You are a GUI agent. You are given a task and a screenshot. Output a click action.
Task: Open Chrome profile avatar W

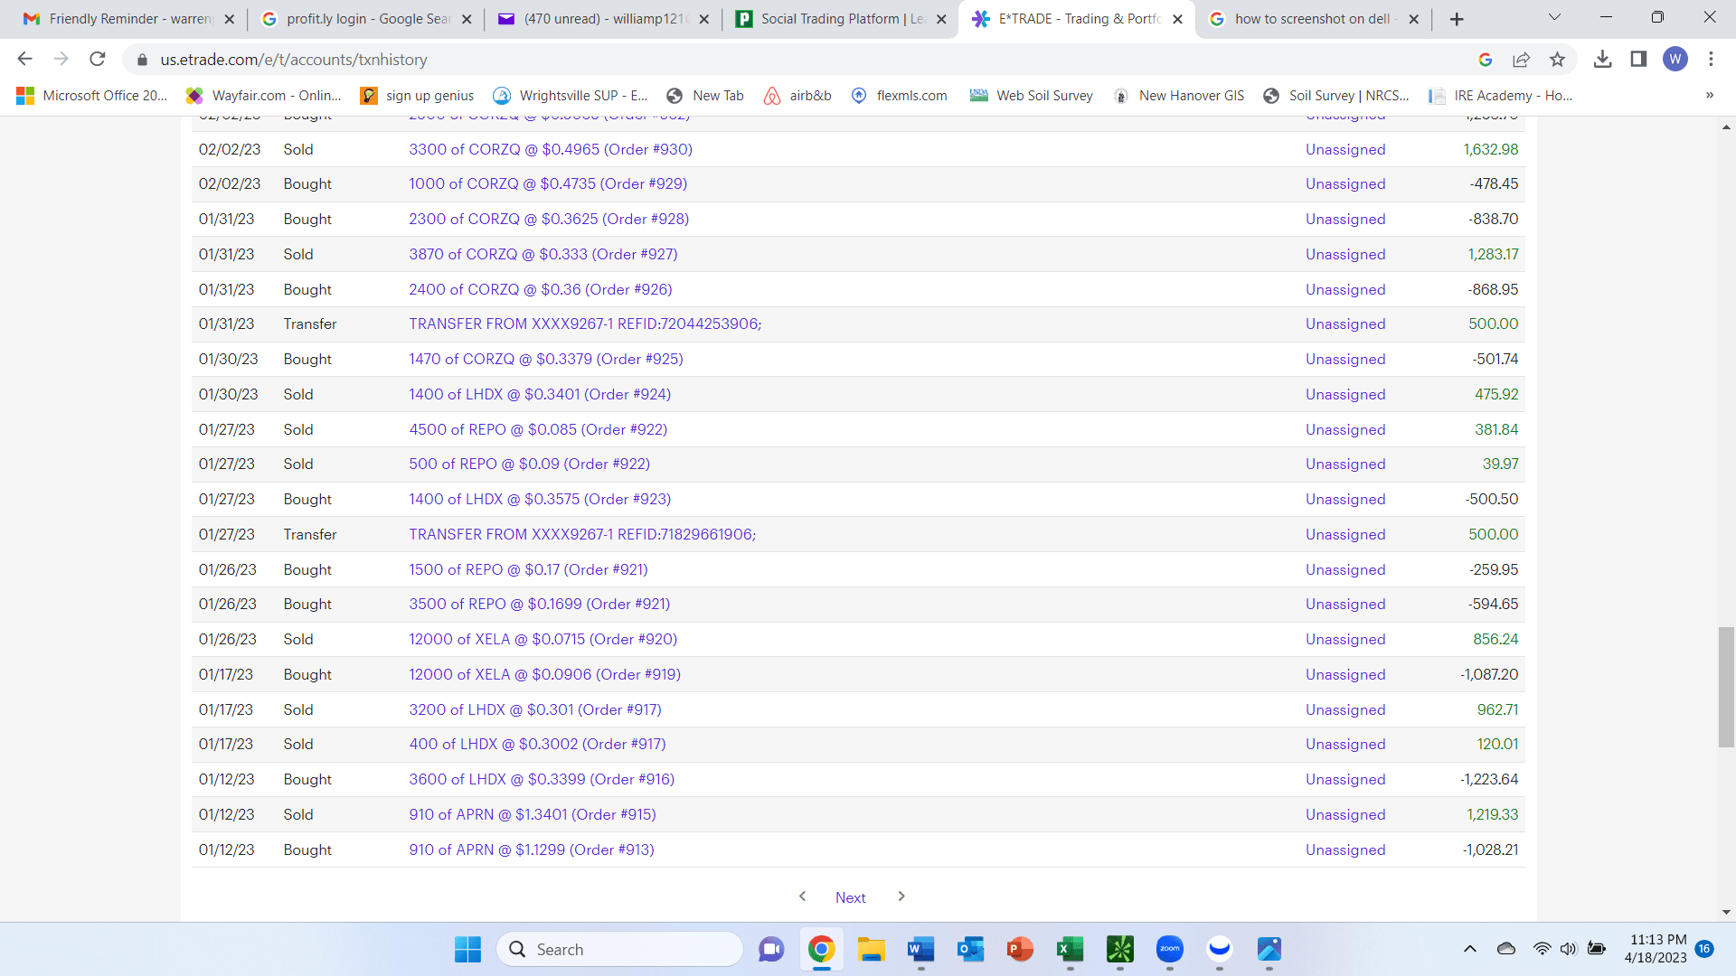(x=1675, y=60)
